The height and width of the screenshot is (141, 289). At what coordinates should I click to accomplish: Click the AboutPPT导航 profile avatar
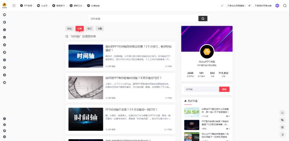pos(207,52)
